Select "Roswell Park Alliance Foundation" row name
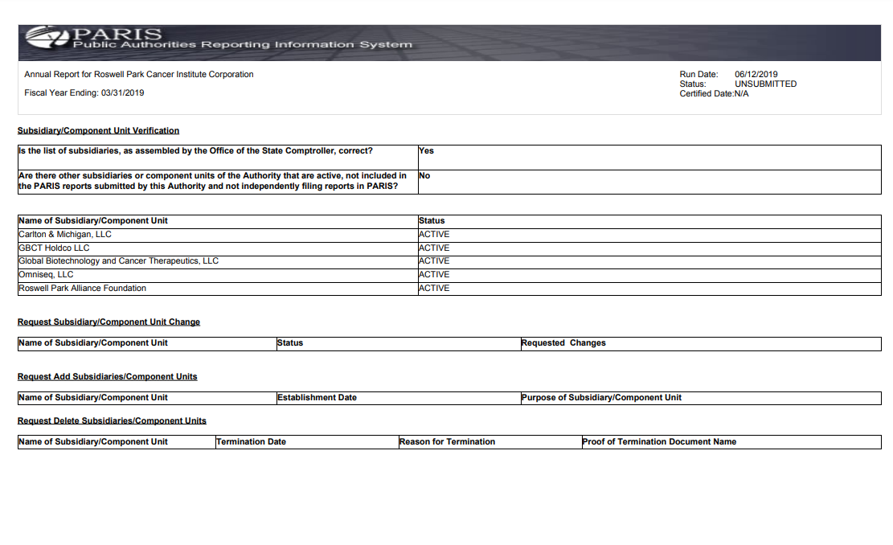893x545 pixels. pyautogui.click(x=83, y=288)
